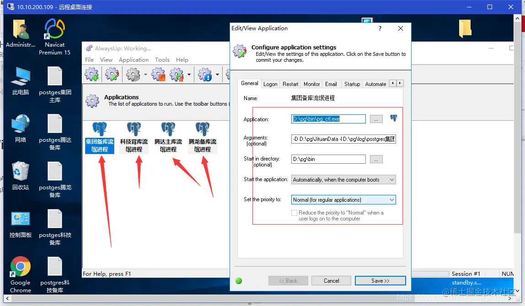Click the remote desktop vertical scrollbar

pos(517,127)
